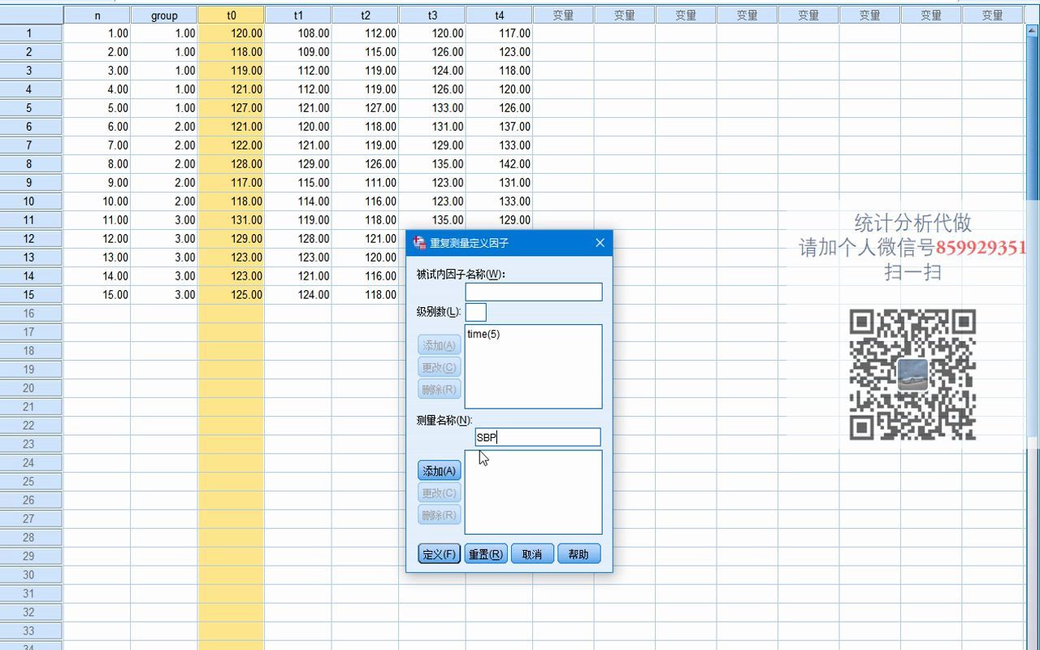Image resolution: width=1040 pixels, height=650 pixels.
Task: Click the QR code image
Action: click(912, 375)
